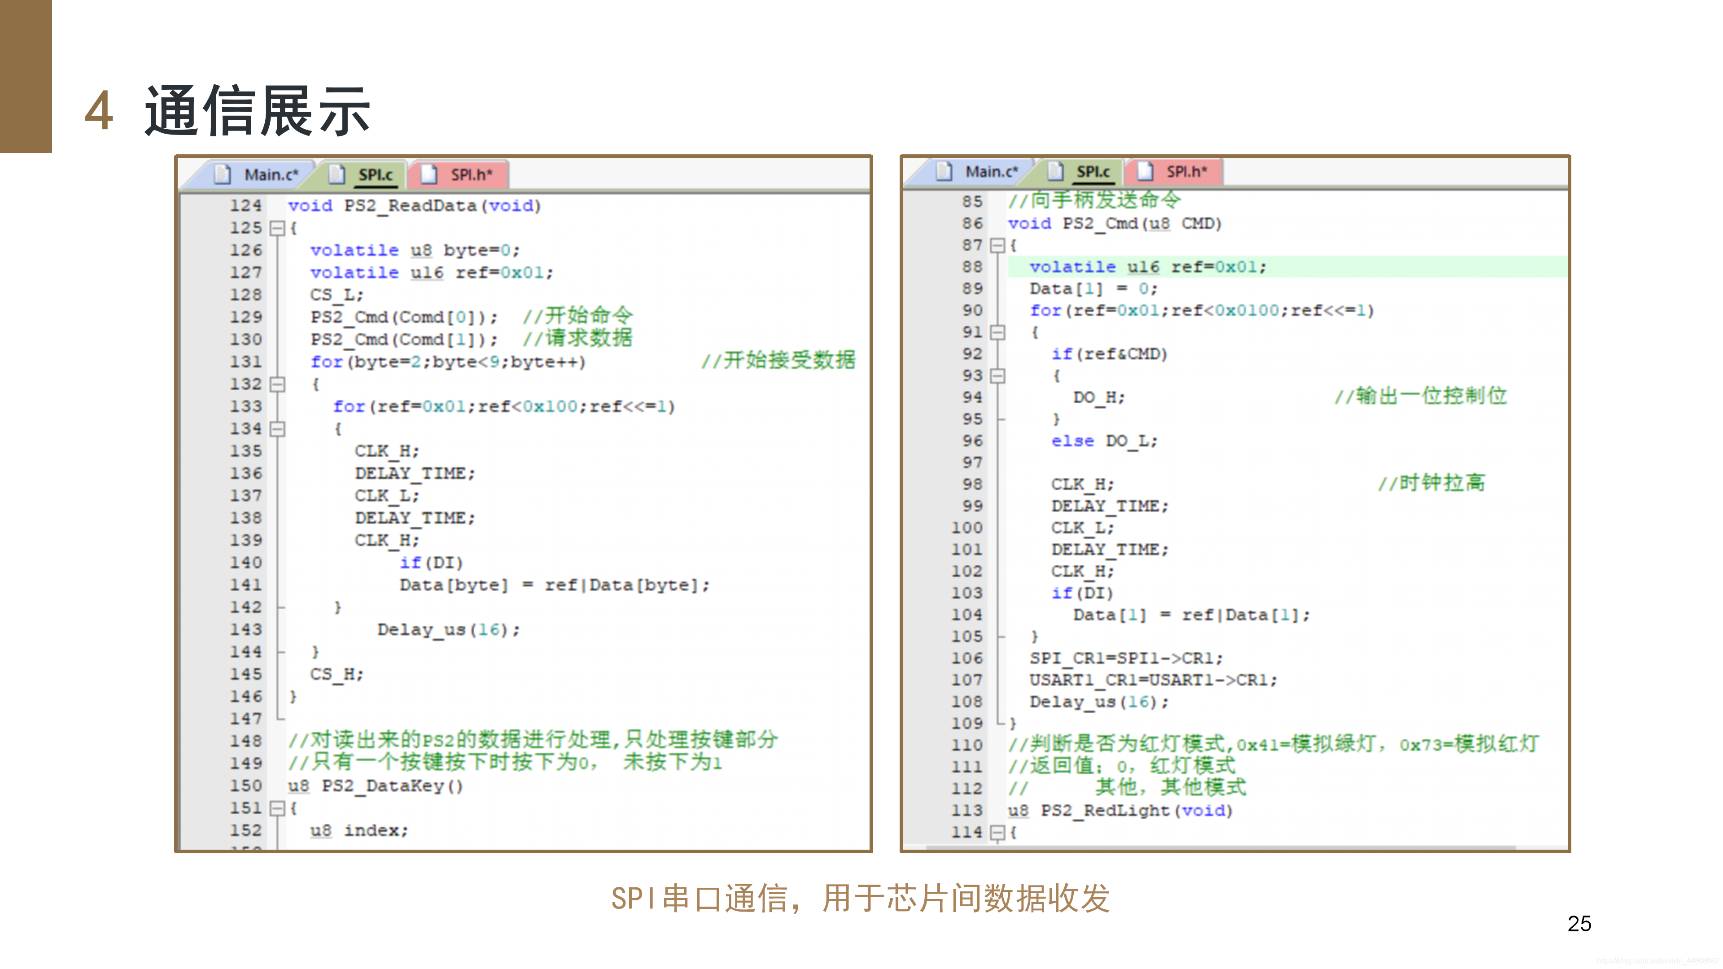Collapse code fold at line 125

pos(277,229)
